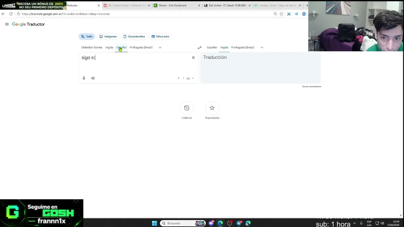This screenshot has height=227, width=404.
Task: Reload the page with the refresh icon
Action: coord(11,14)
